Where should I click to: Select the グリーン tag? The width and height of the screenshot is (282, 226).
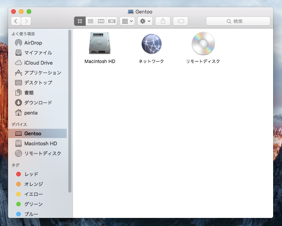37,204
